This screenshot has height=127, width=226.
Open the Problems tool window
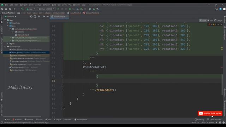click(x=17, y=120)
